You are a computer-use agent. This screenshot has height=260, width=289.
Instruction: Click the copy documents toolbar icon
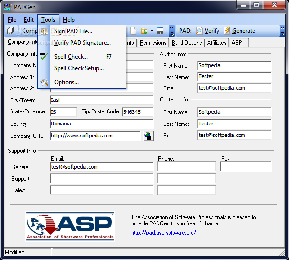point(11,31)
